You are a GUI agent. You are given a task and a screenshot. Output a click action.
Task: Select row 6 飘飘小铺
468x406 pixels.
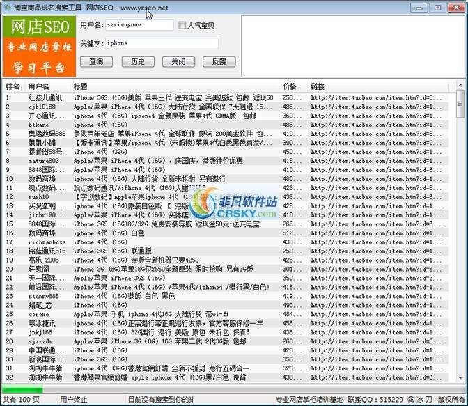[226, 143]
